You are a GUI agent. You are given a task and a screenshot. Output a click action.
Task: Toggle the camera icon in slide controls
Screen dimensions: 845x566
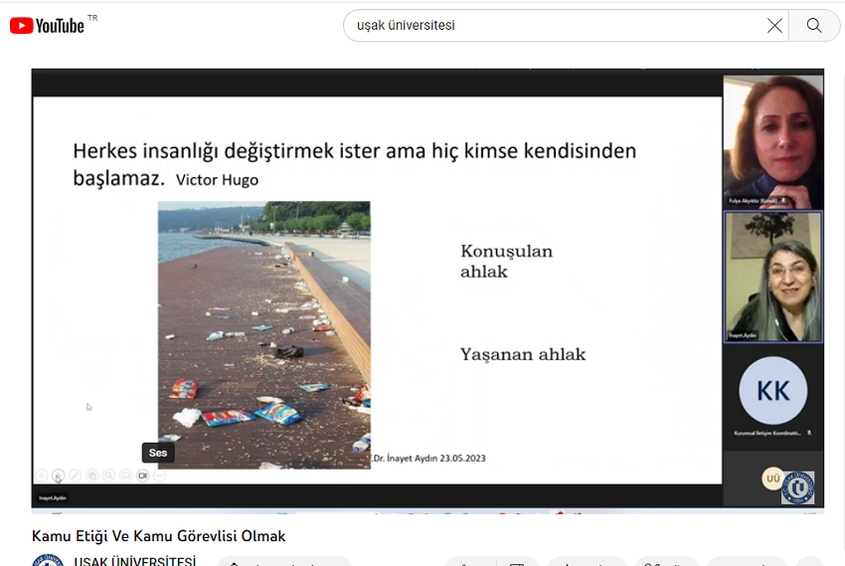click(x=142, y=475)
